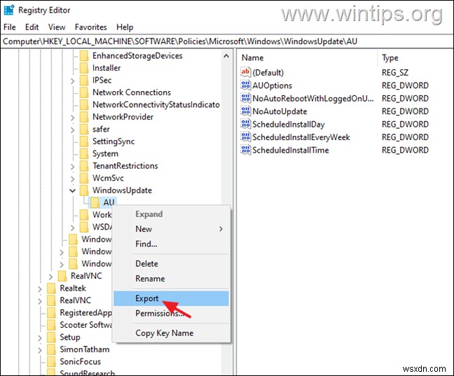The width and height of the screenshot is (454, 376).
Task: Choose Find... in the context menu
Action: tap(171, 244)
